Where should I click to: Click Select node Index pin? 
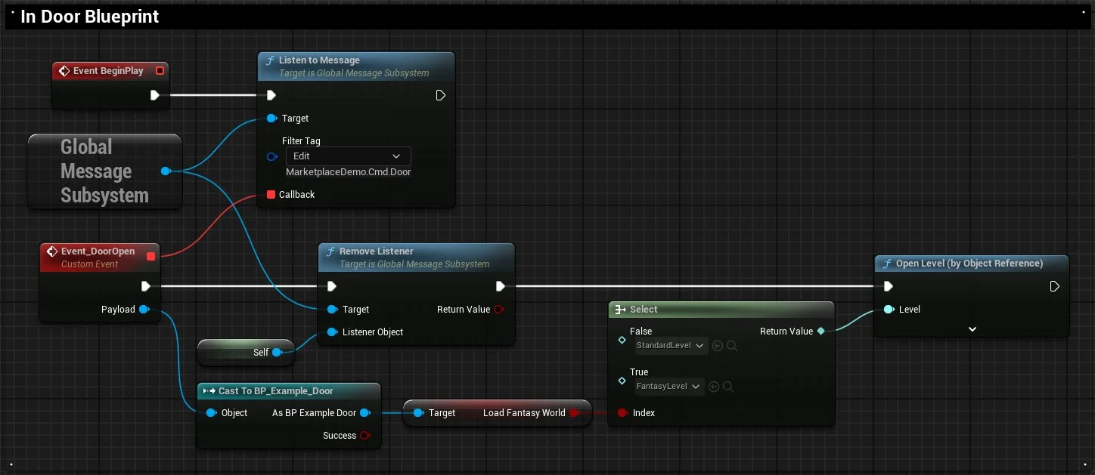[622, 413]
